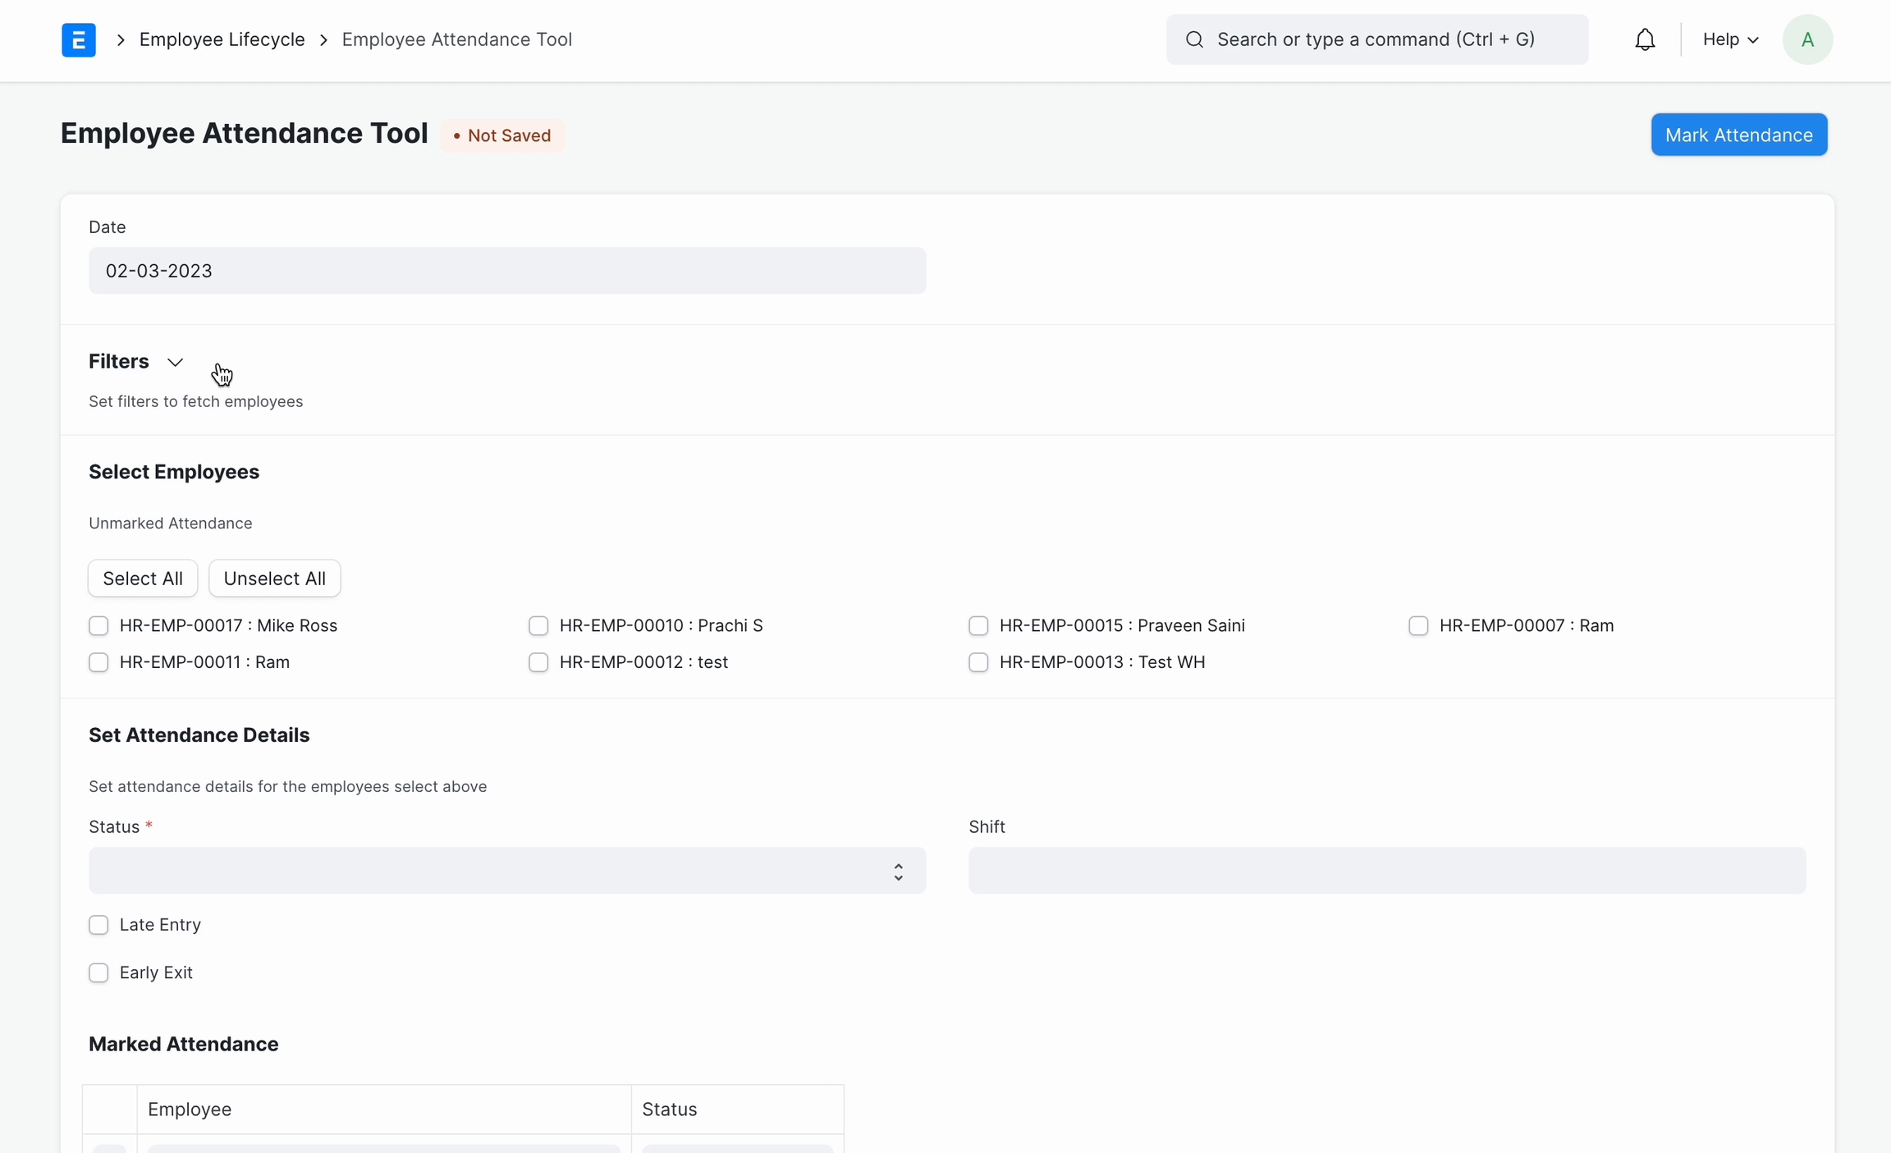Open the user avatar 'A' menu
The width and height of the screenshot is (1891, 1153).
[1806, 39]
